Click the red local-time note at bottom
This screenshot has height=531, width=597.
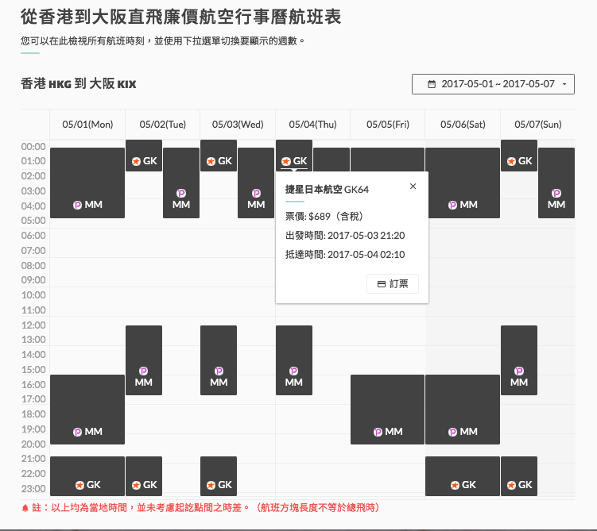[200, 508]
